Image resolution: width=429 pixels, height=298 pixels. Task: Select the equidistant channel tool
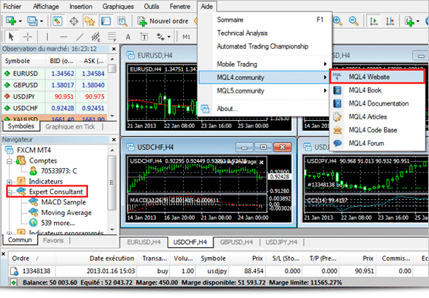pos(96,36)
